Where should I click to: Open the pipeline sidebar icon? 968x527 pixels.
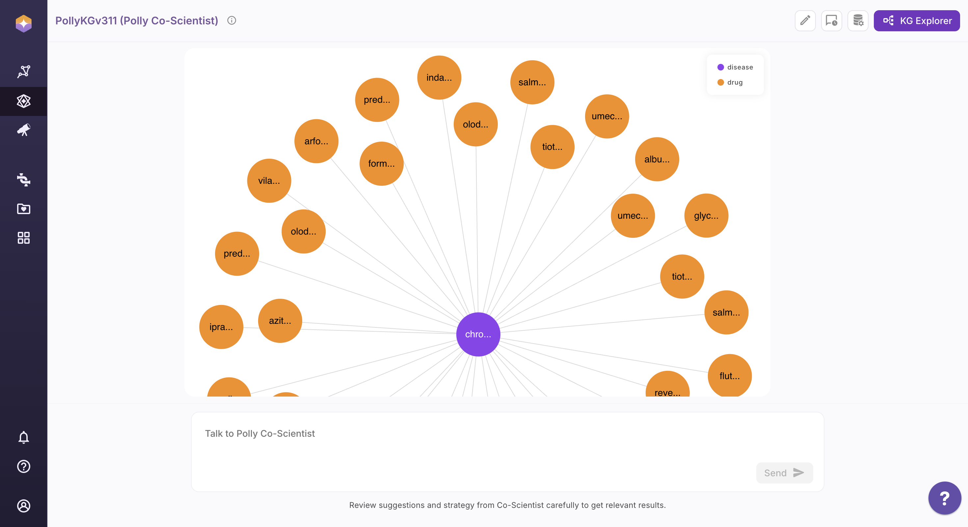(x=23, y=179)
